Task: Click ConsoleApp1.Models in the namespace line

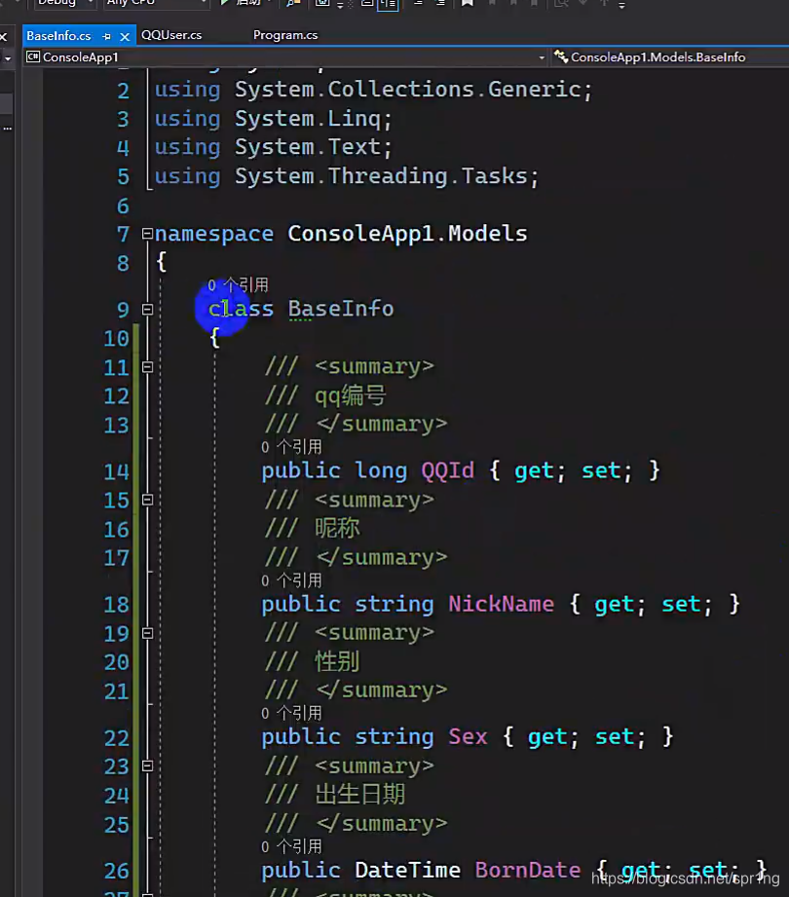Action: tap(407, 234)
